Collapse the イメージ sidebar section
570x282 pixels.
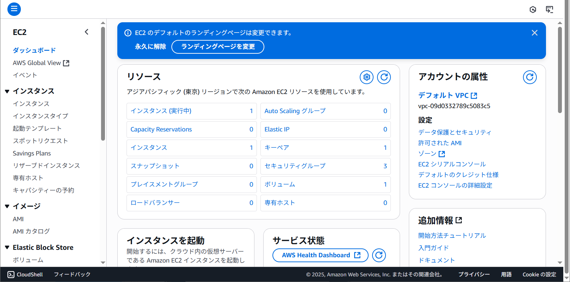click(x=7, y=206)
